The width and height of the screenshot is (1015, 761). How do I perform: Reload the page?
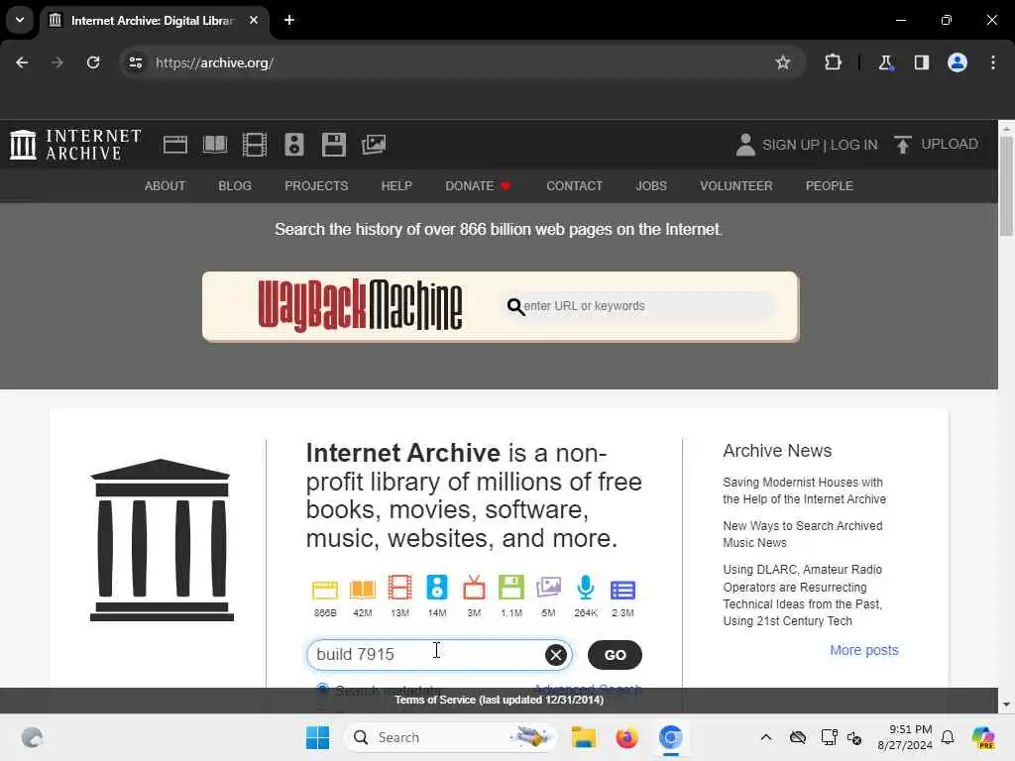(93, 62)
